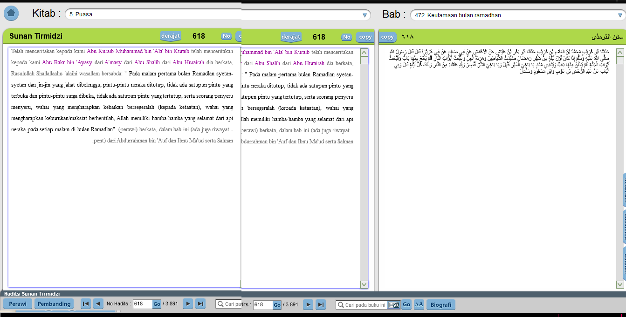
Task: Open the Sebarkan side tab
Action: pyautogui.click(x=624, y=189)
